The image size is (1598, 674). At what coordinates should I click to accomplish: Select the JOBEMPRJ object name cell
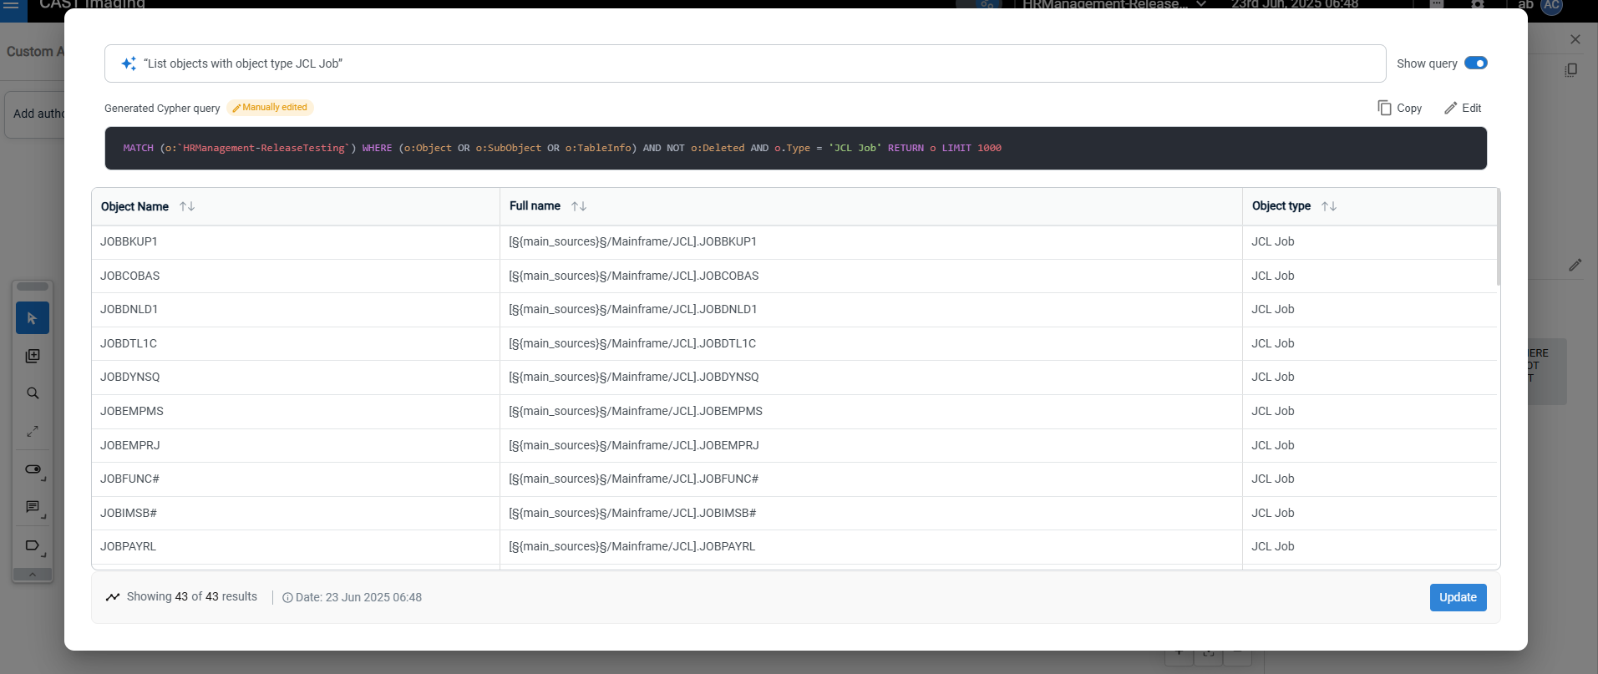(x=296, y=445)
